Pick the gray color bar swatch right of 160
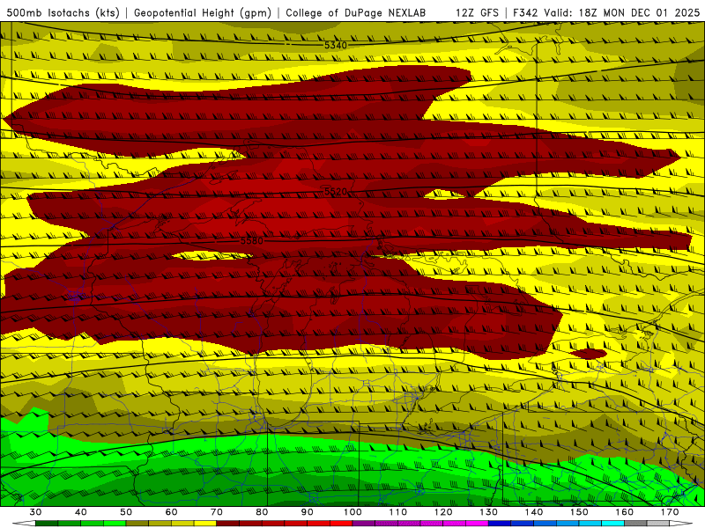 click(x=635, y=524)
